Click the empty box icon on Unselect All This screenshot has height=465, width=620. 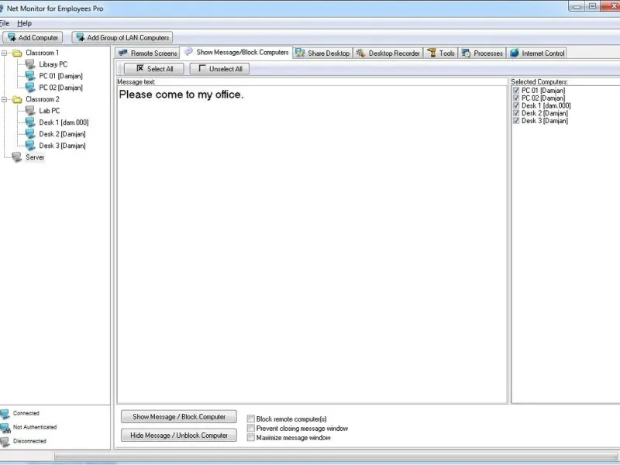(x=202, y=68)
